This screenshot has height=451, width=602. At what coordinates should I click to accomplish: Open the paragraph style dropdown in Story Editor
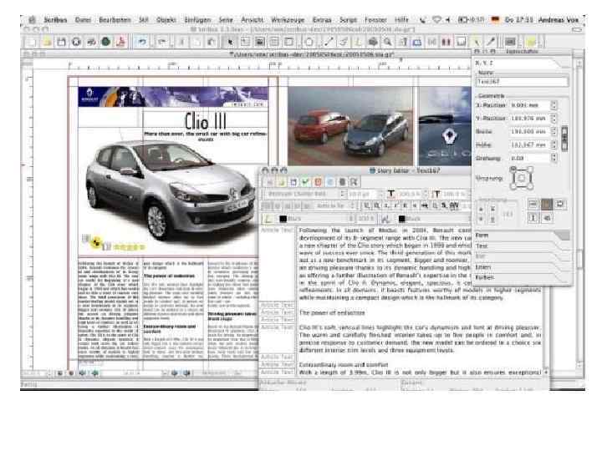click(x=334, y=206)
